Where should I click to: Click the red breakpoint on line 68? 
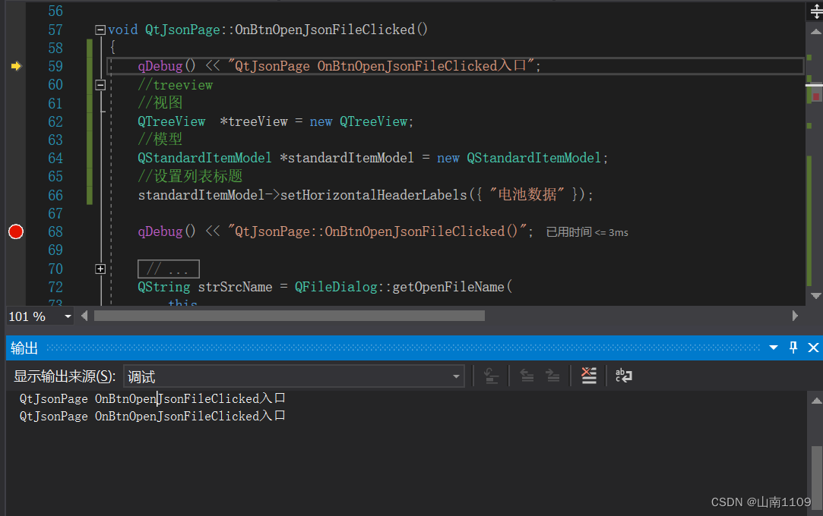point(16,231)
